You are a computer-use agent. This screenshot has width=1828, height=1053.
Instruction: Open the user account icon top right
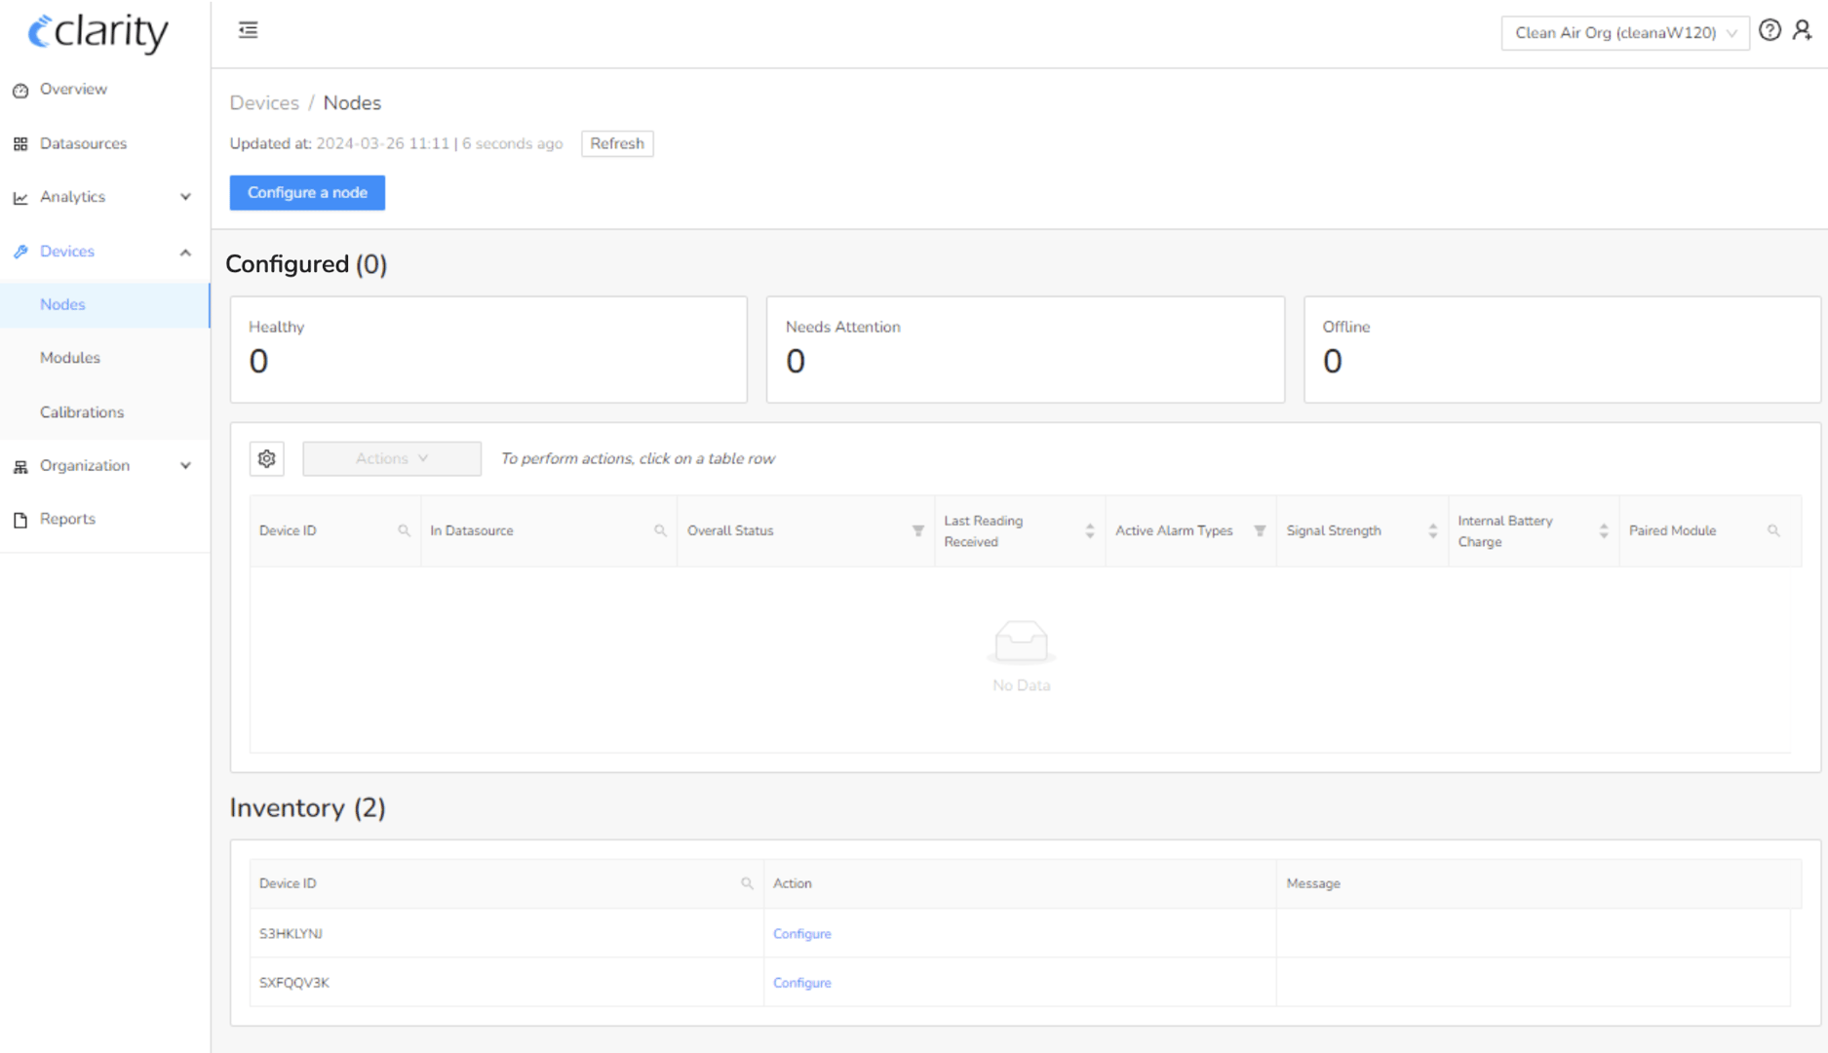pos(1801,30)
